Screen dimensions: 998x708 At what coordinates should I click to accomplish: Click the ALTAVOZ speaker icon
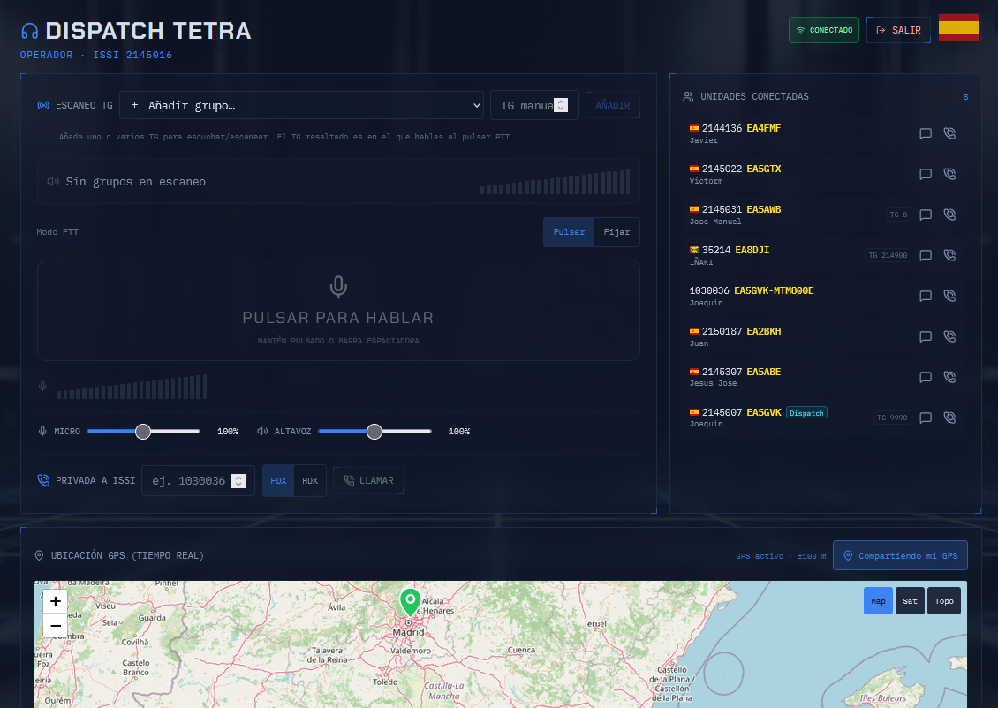point(262,432)
